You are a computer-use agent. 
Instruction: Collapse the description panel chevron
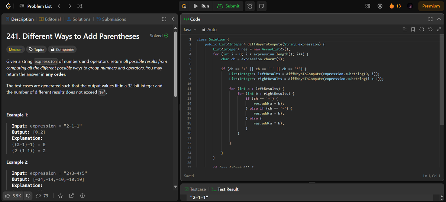172,19
